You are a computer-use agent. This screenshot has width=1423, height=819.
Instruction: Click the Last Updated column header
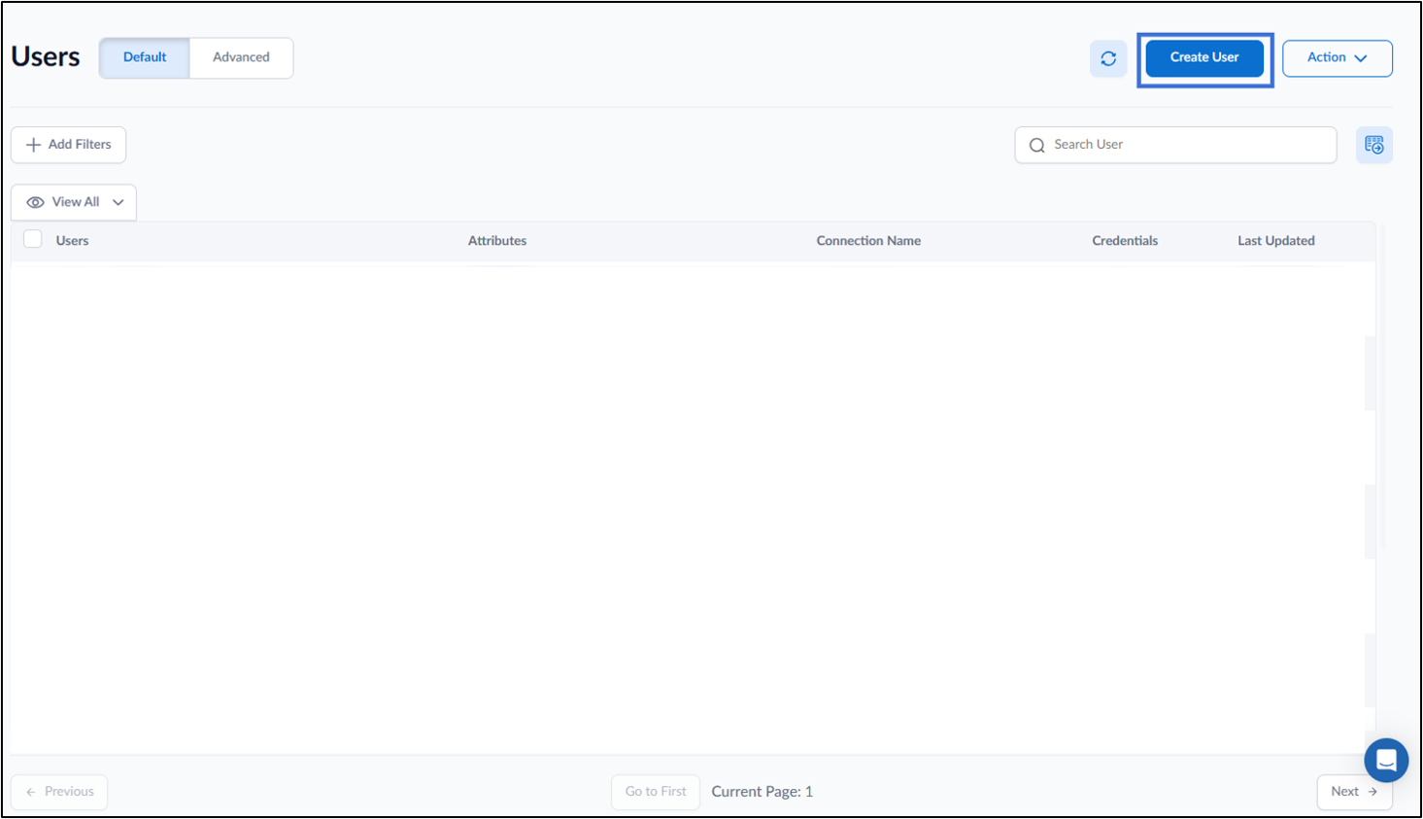point(1276,241)
